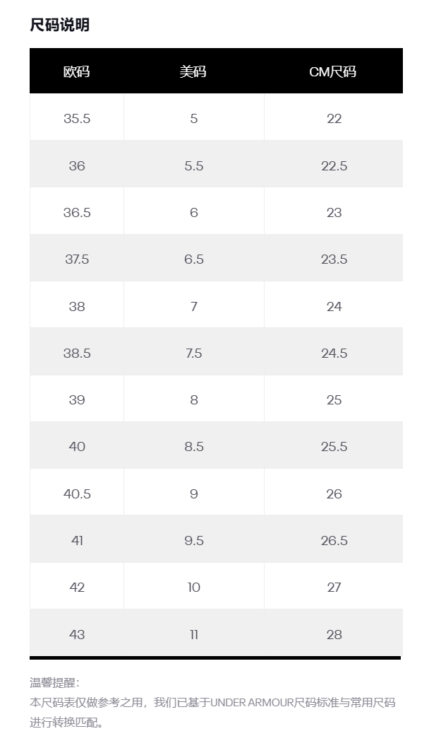Click EU size 38.5 cell
This screenshot has height=736, width=429.
point(77,353)
